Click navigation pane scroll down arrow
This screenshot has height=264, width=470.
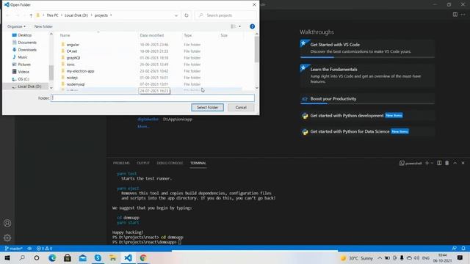coord(51,88)
